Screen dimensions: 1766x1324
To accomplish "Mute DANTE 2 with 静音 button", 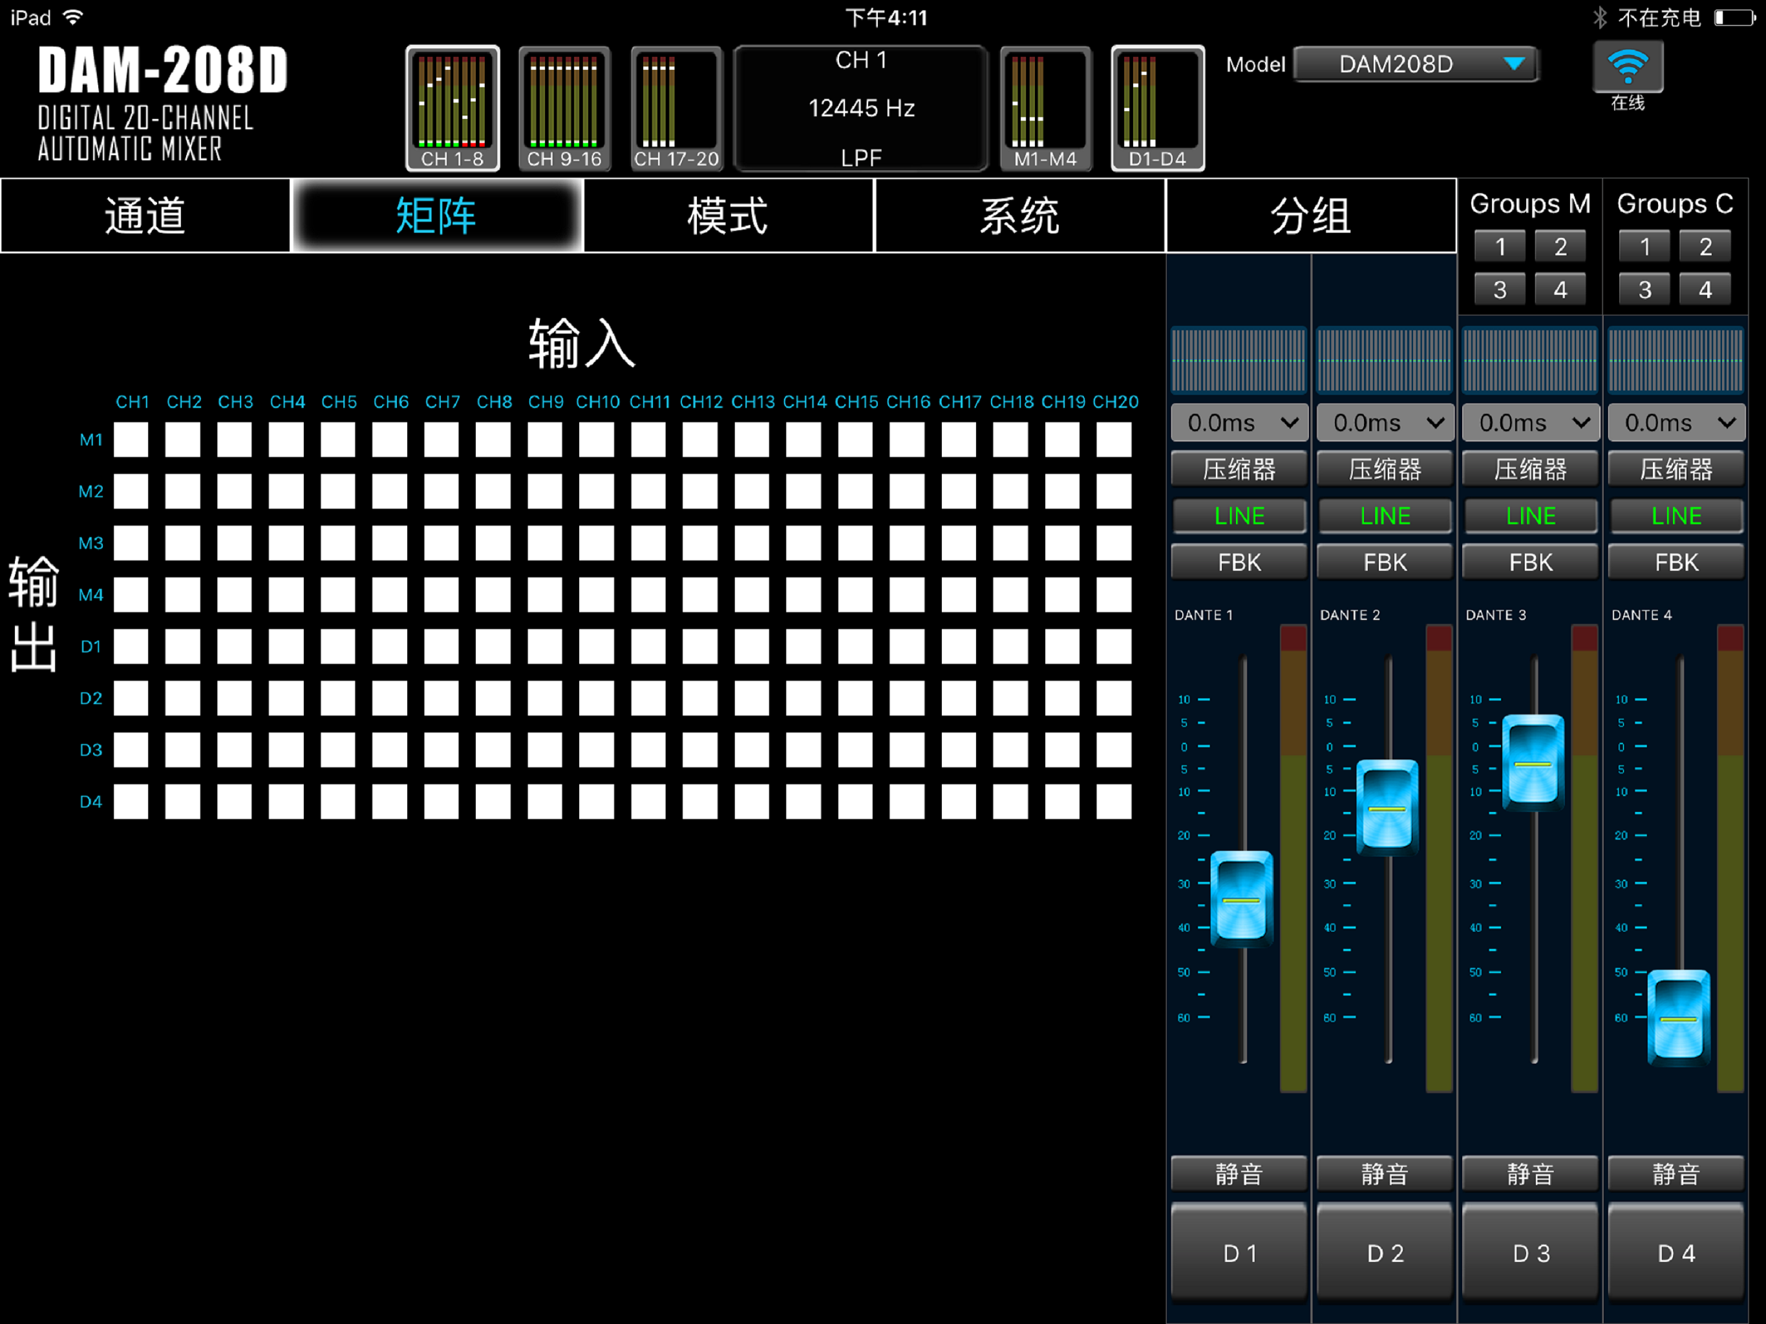I will click(1385, 1173).
